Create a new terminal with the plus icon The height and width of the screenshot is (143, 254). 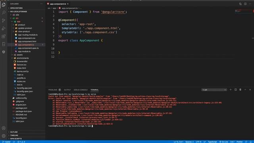coord(231,90)
